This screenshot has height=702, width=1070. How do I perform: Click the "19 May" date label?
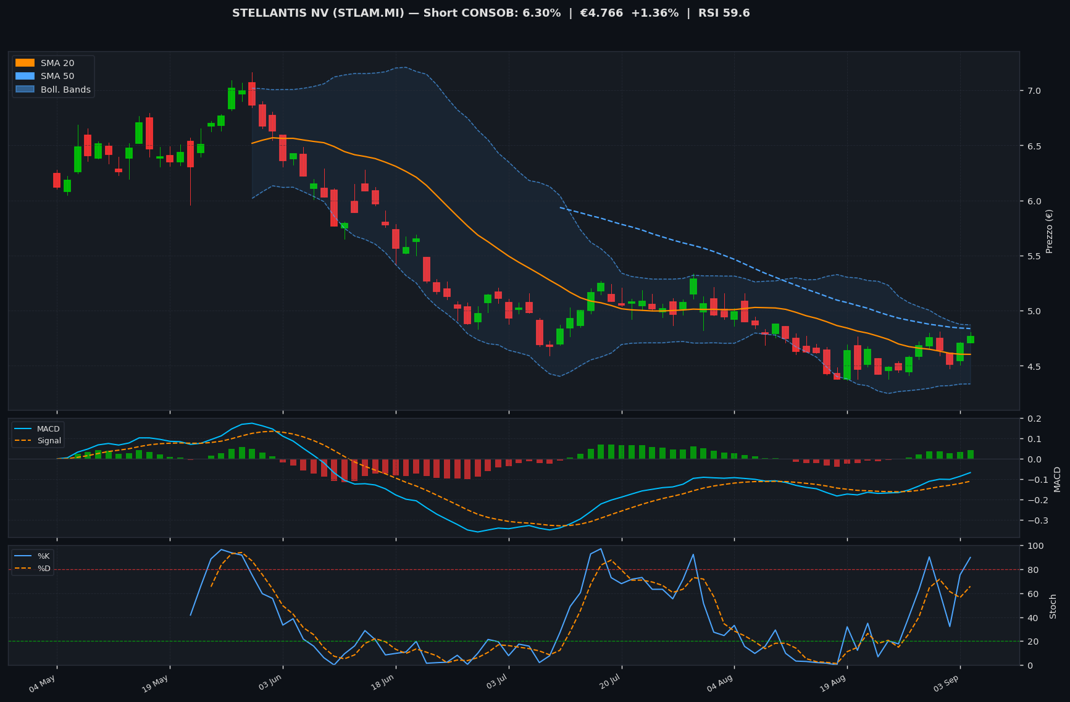pos(156,684)
